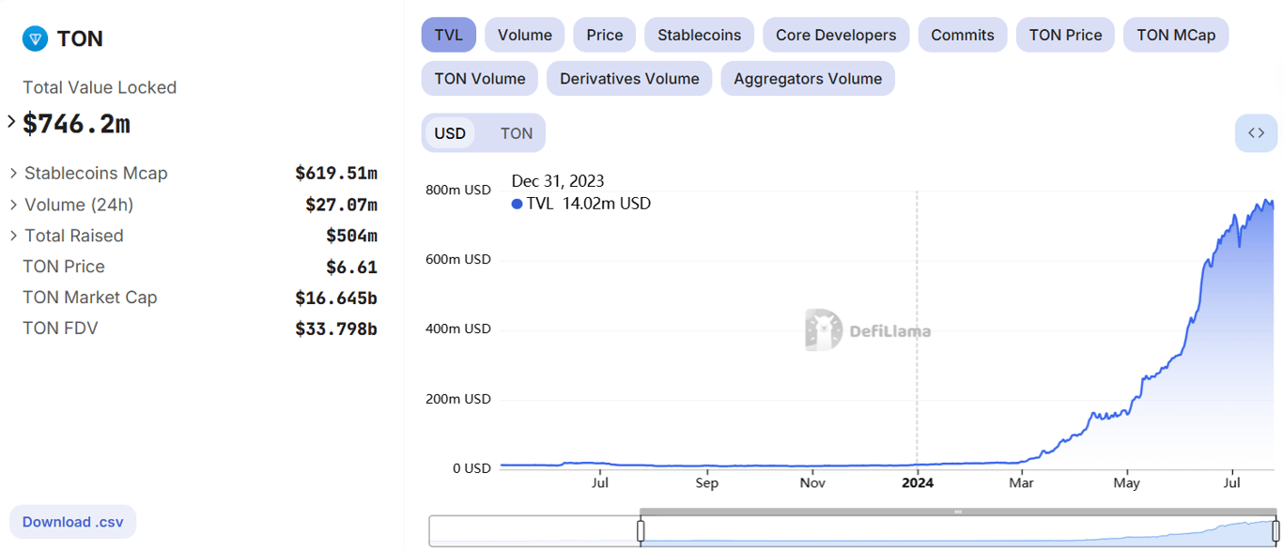Expand the Volume (24h) row
Image resolution: width=1283 pixels, height=550 pixels.
pos(14,205)
